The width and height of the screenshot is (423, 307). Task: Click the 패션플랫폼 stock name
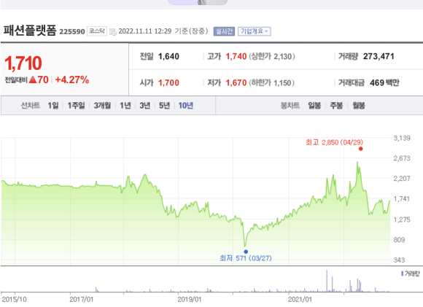[30, 31]
